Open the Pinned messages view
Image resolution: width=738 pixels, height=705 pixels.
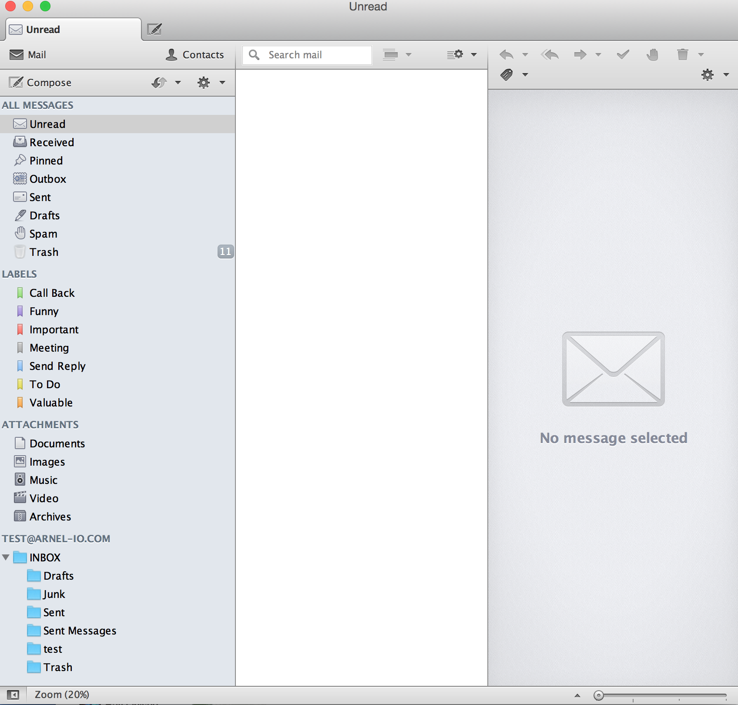117,161
